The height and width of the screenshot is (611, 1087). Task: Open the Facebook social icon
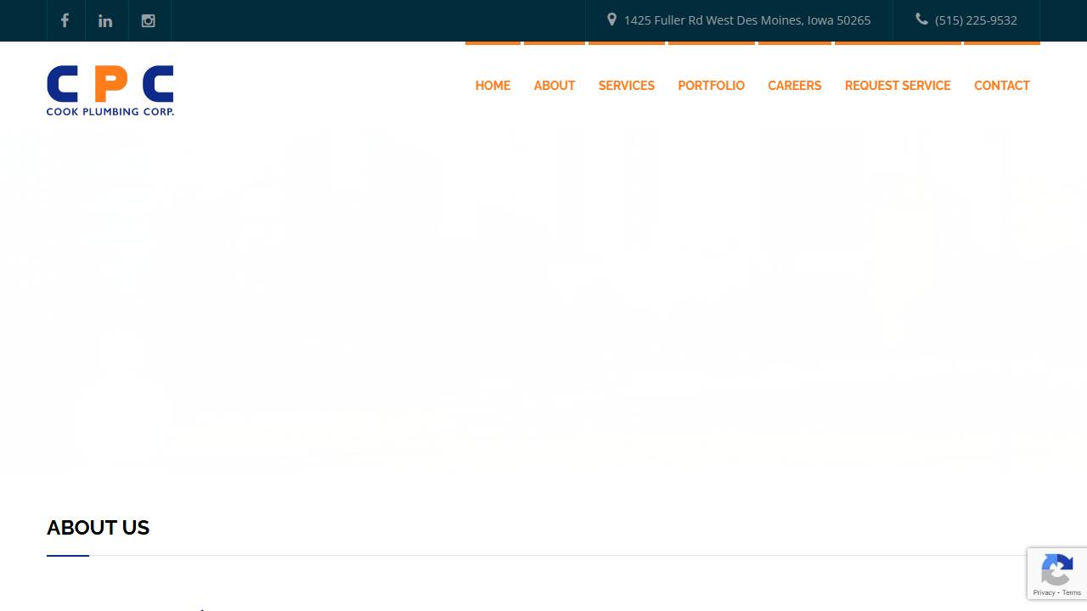[65, 20]
